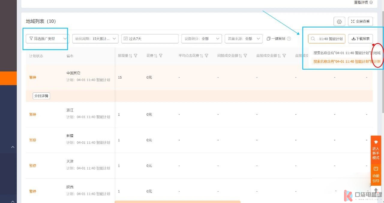Click the 一键复制 copy icon

(269, 39)
